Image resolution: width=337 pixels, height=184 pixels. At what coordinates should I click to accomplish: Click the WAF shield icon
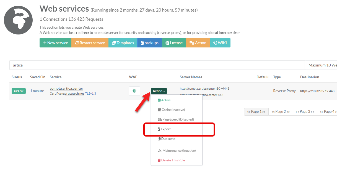pyautogui.click(x=134, y=91)
